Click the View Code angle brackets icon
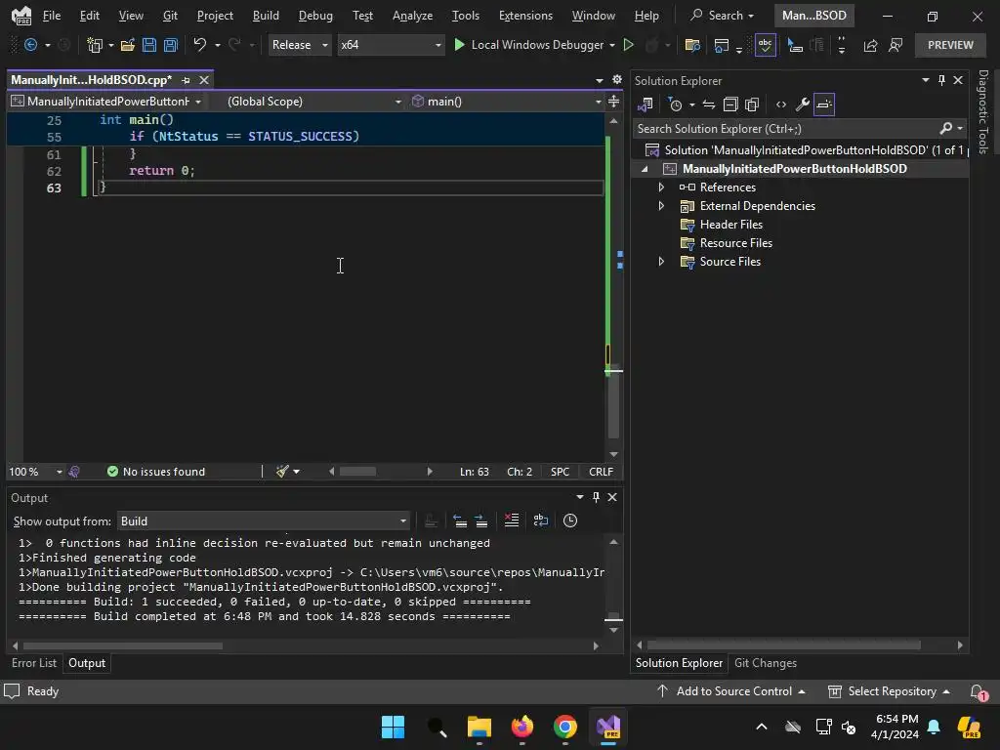 pyautogui.click(x=780, y=104)
